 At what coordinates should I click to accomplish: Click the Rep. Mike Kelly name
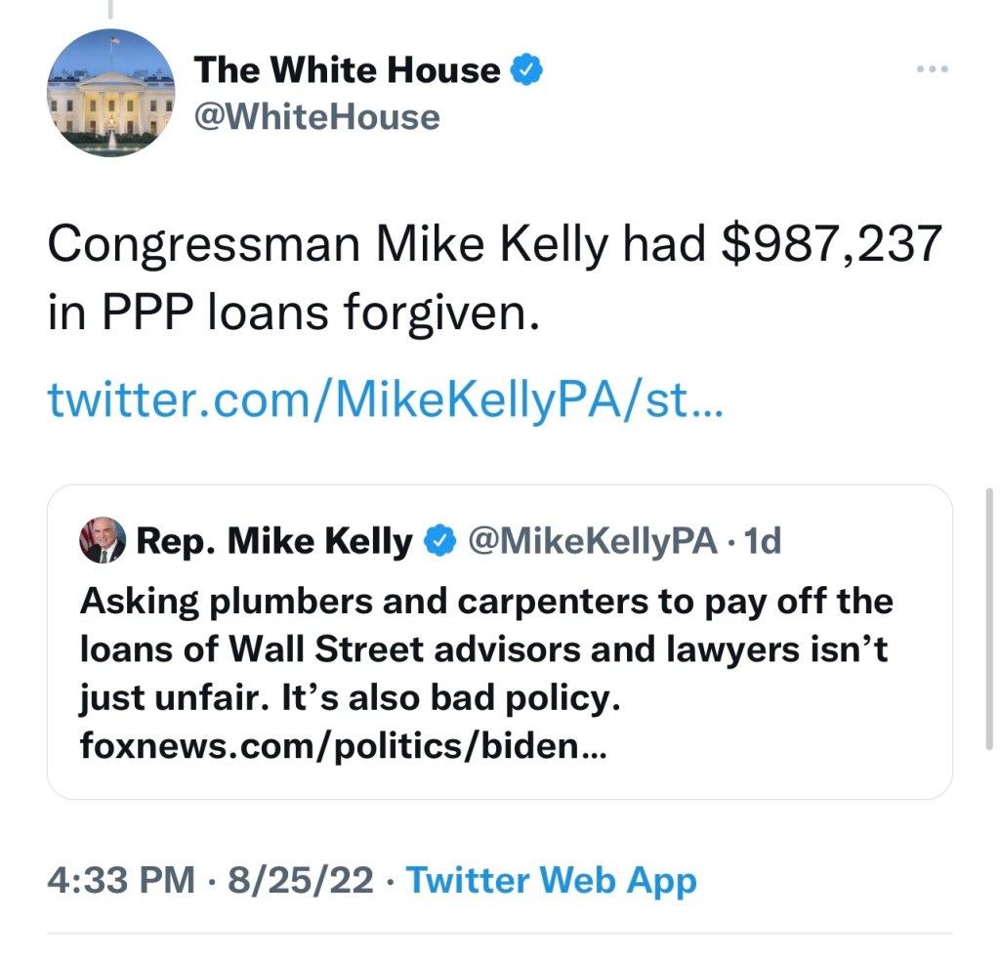(x=274, y=540)
